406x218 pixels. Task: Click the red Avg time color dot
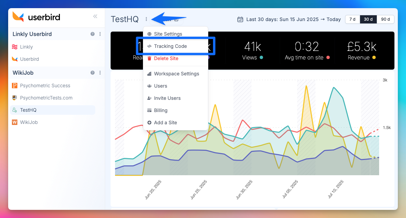328,58
